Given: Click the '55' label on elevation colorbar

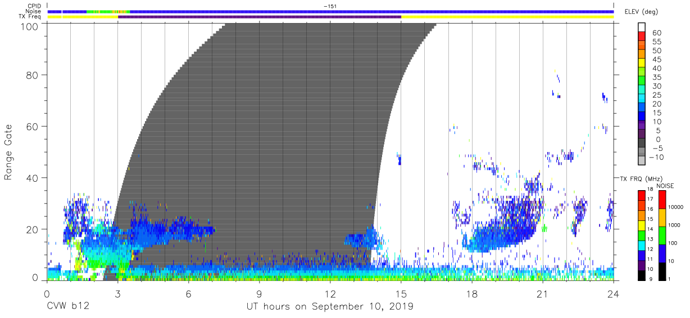Looking at the screenshot, I should click(x=656, y=42).
